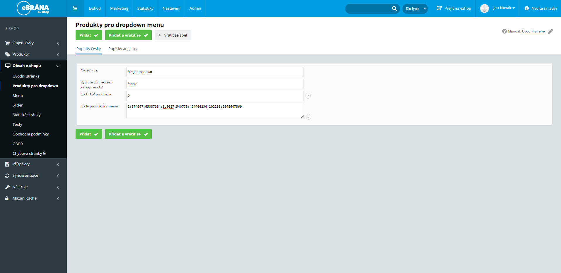
Task: Click lock icon next to Chybové stránky
Action: click(44, 153)
